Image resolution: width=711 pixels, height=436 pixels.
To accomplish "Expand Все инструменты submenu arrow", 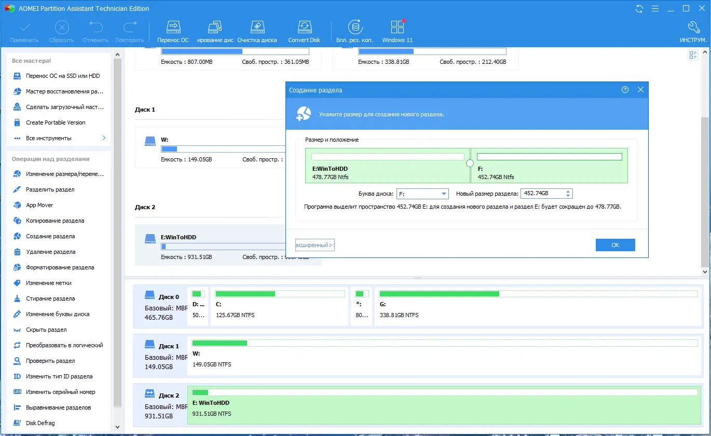I will tap(104, 138).
